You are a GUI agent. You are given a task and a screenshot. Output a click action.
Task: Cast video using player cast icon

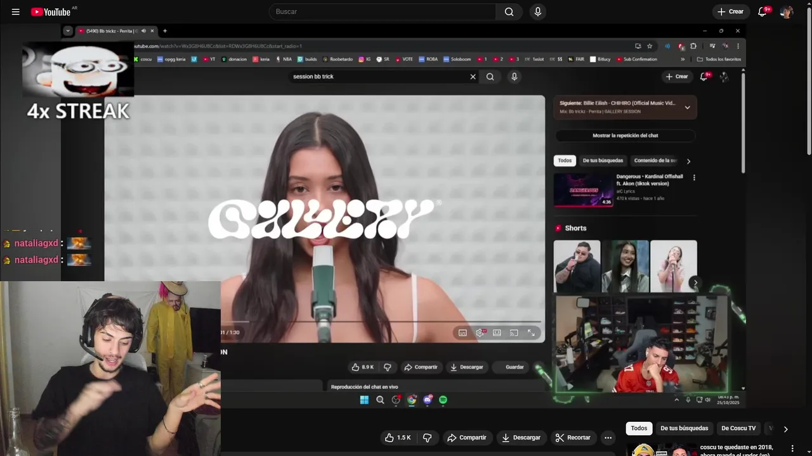pos(514,332)
